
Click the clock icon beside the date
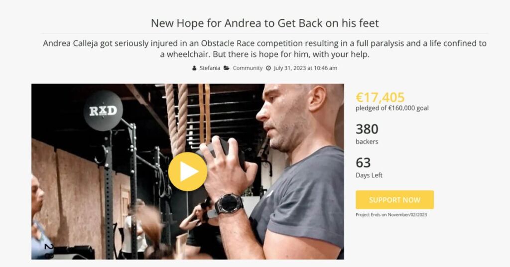268,68
